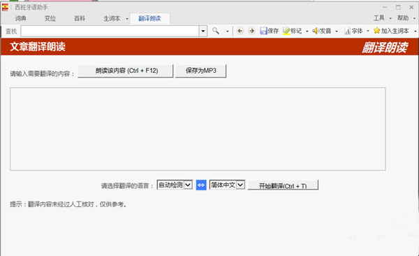This screenshot has height=256, width=419.
Task: Open the 工具 menu
Action: point(379,18)
